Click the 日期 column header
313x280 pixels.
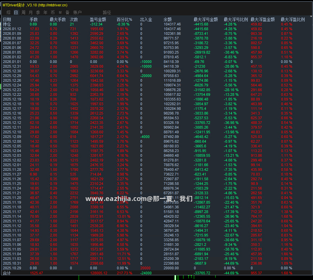(7, 19)
